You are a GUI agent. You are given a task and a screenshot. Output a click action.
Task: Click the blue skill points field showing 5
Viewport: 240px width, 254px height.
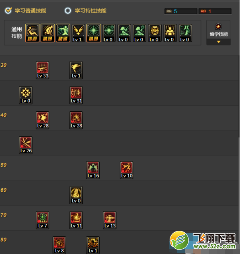[181, 11]
